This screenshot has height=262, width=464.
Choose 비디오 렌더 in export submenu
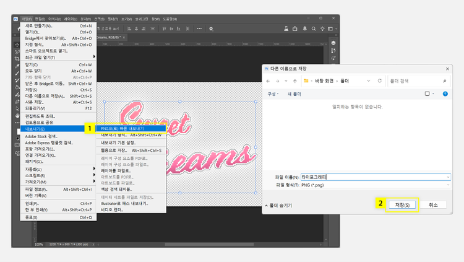tap(131, 209)
